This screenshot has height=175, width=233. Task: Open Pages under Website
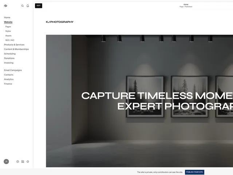pyautogui.click(x=8, y=27)
